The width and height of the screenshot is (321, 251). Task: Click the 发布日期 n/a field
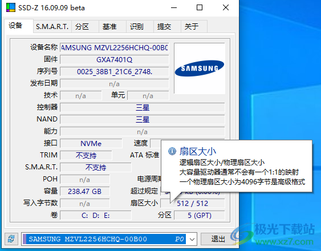(x=115, y=84)
